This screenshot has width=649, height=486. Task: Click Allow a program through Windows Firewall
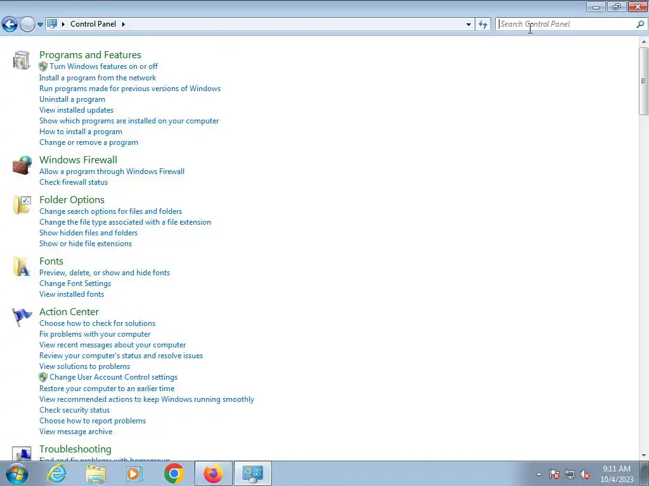coord(112,171)
